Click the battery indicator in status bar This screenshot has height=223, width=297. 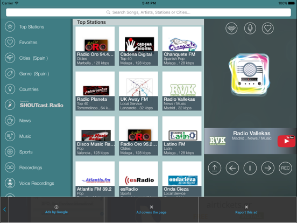(291, 3)
